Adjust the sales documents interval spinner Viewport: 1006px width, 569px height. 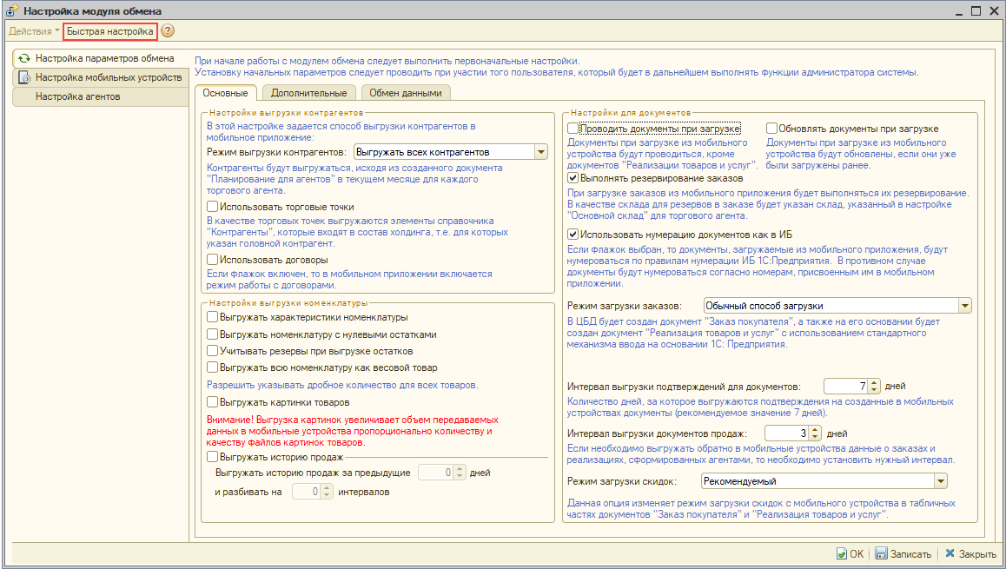pos(815,433)
